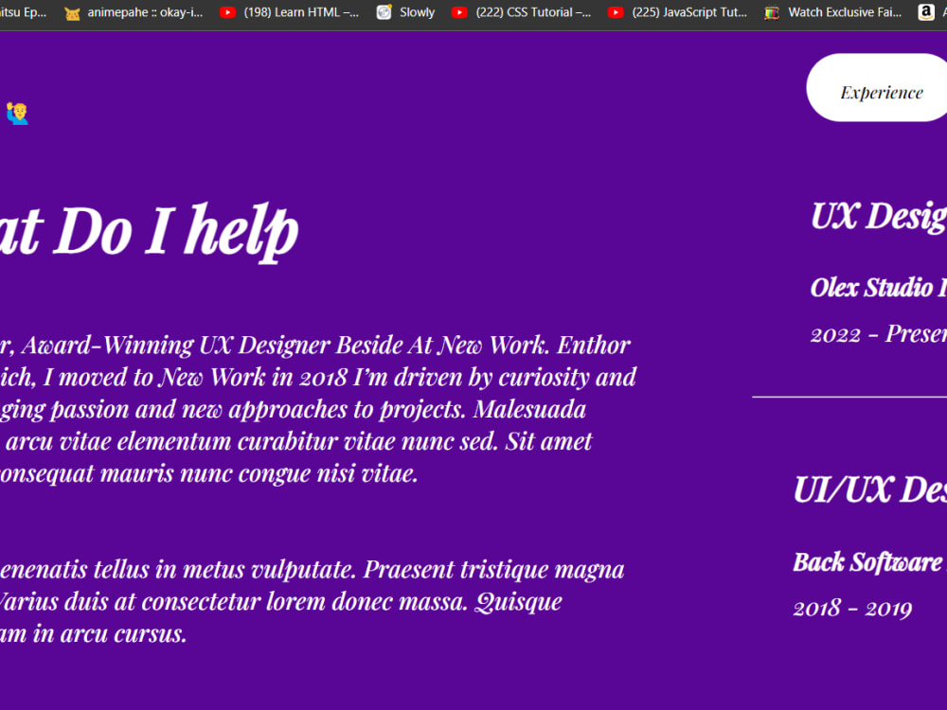
Task: Click the line 'passion and new approaches to projects'
Action: tap(293, 410)
